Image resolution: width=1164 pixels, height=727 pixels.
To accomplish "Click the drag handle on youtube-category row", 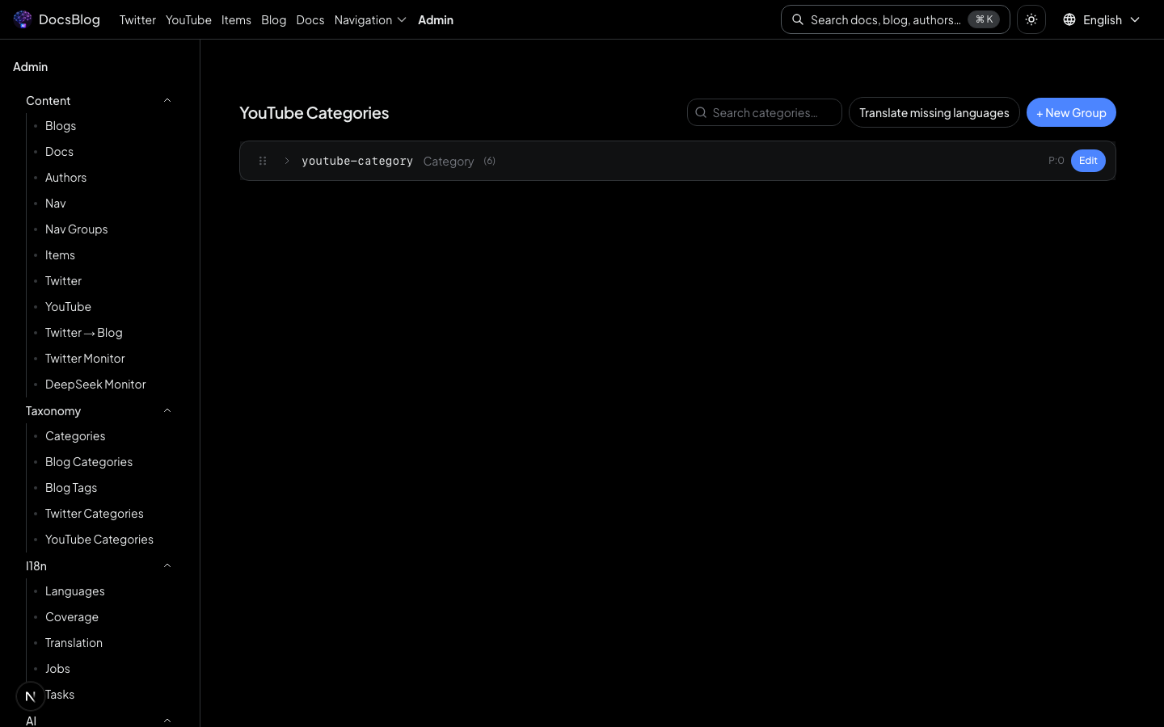I will click(263, 161).
